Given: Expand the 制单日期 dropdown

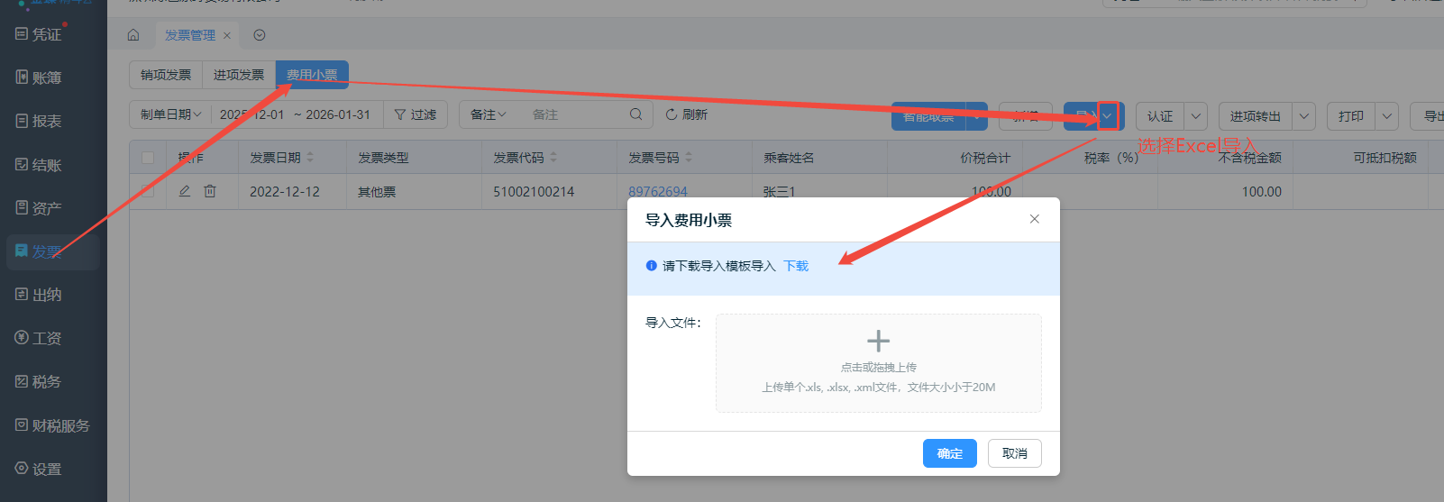Looking at the screenshot, I should coord(170,114).
